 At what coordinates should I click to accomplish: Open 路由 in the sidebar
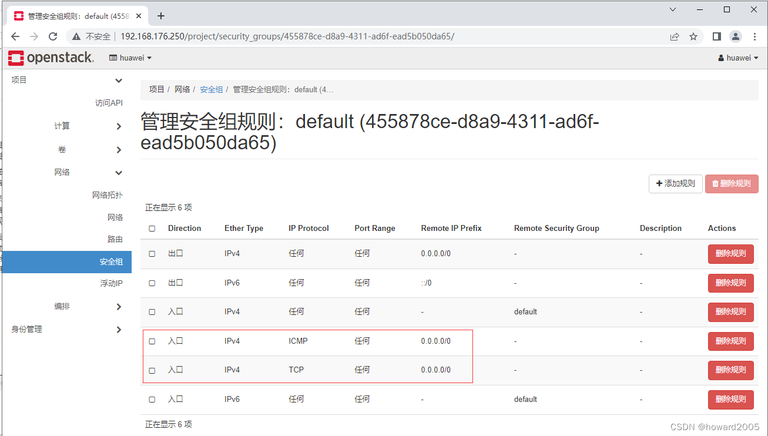click(x=115, y=239)
